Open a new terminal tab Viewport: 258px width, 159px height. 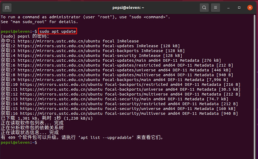pyautogui.click(x=7, y=8)
